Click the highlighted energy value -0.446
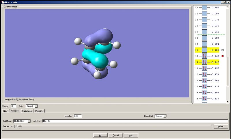The width and height of the screenshot is (231, 139). coord(215,62)
